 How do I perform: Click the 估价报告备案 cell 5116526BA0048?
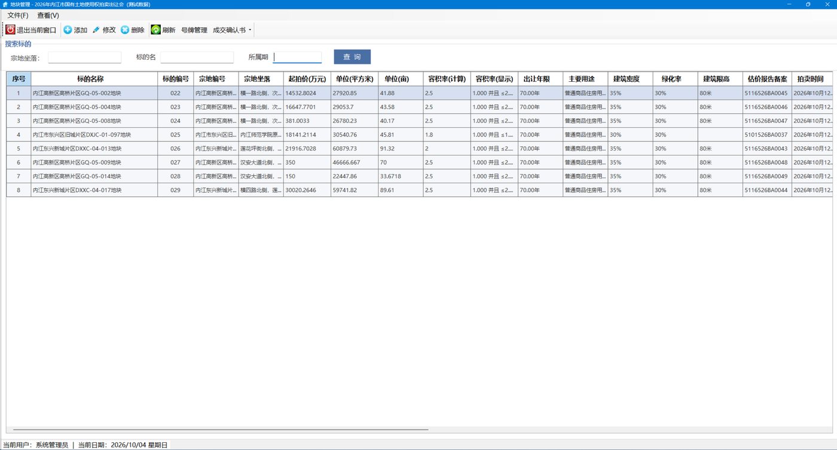pos(768,162)
